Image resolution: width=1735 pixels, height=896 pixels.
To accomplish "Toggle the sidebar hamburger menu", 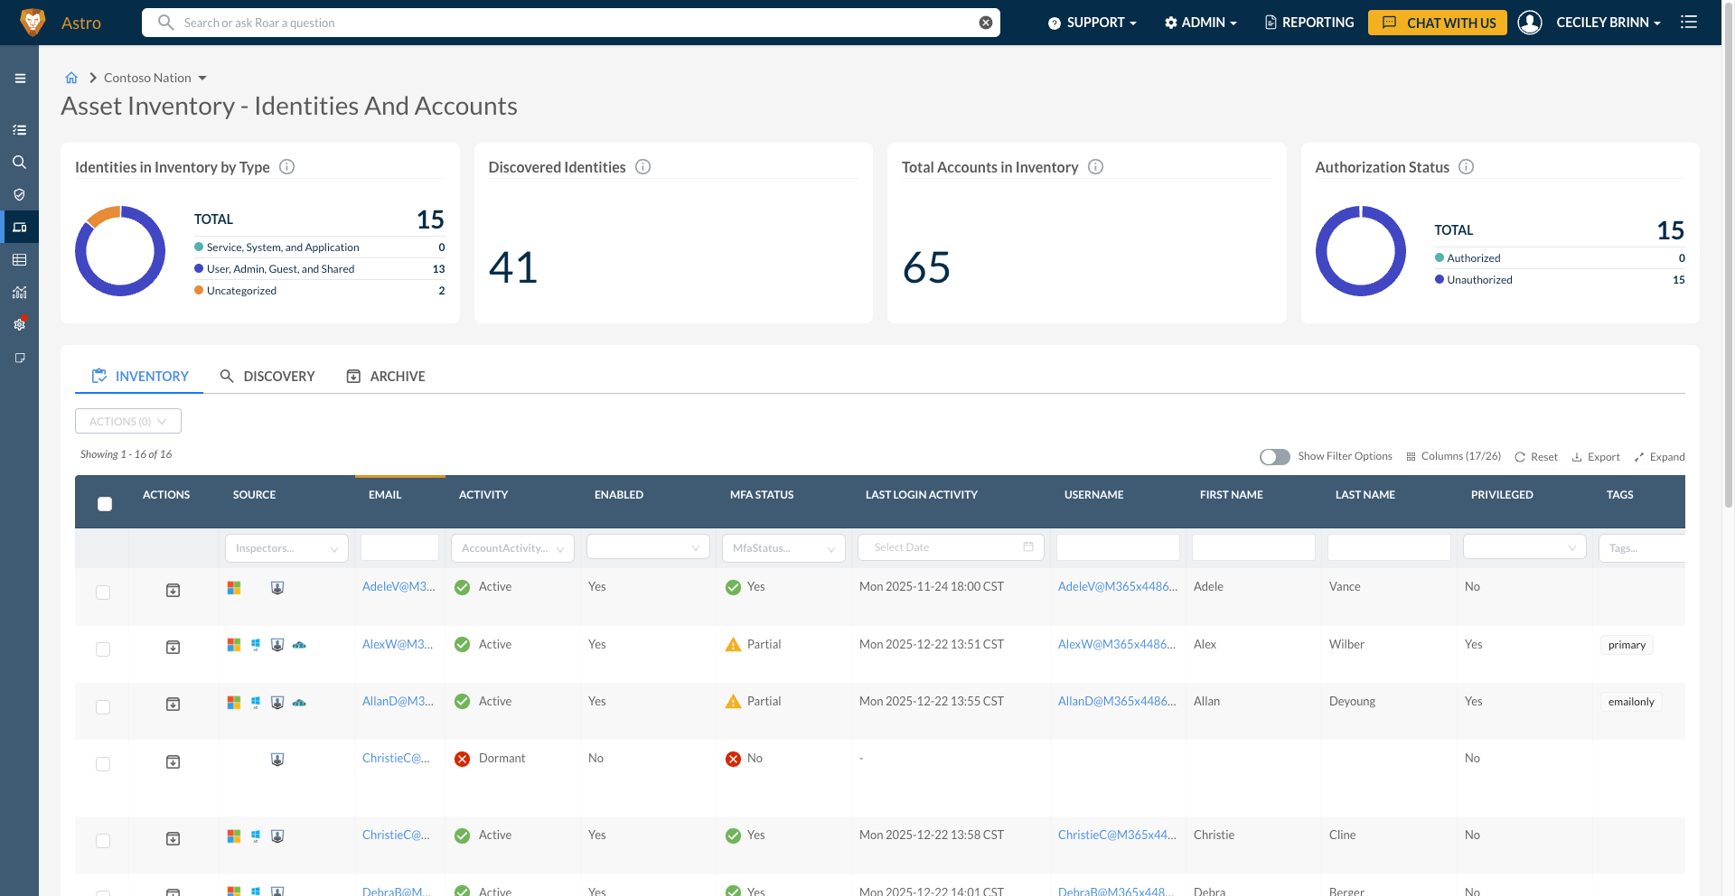I will tap(20, 79).
